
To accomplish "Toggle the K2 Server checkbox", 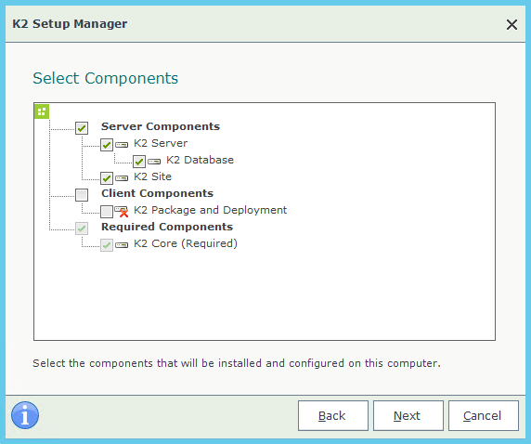I will click(107, 145).
